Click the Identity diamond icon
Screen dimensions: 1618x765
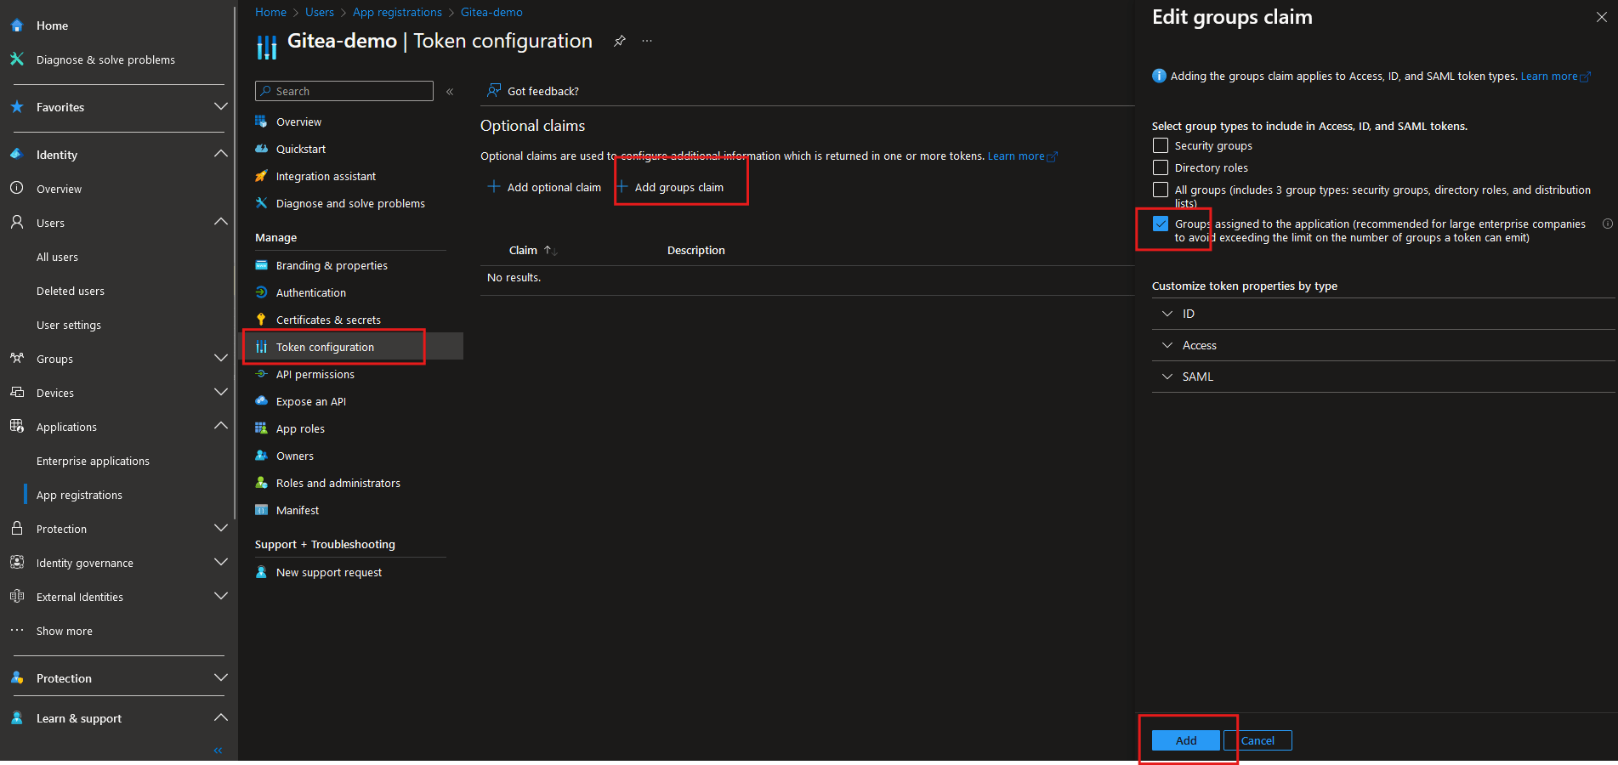coord(17,155)
